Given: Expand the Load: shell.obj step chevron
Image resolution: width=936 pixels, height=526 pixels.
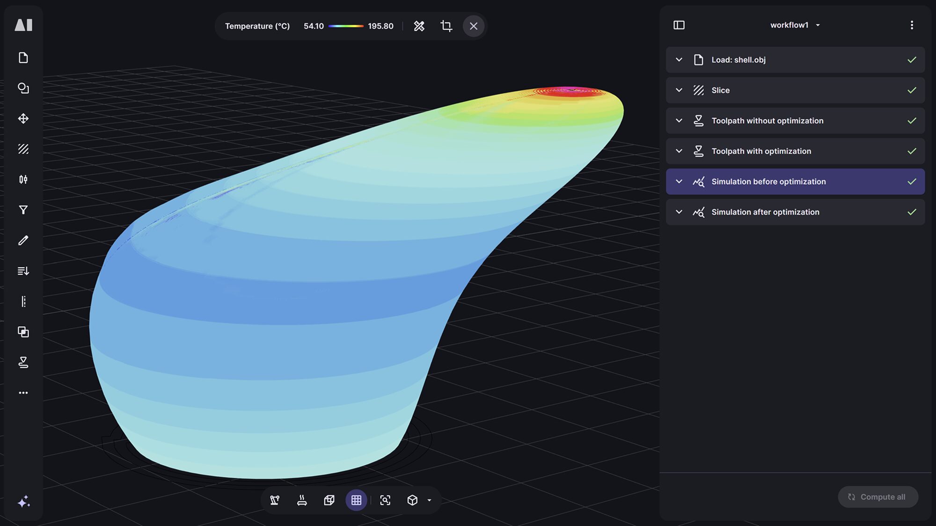Looking at the screenshot, I should (679, 60).
